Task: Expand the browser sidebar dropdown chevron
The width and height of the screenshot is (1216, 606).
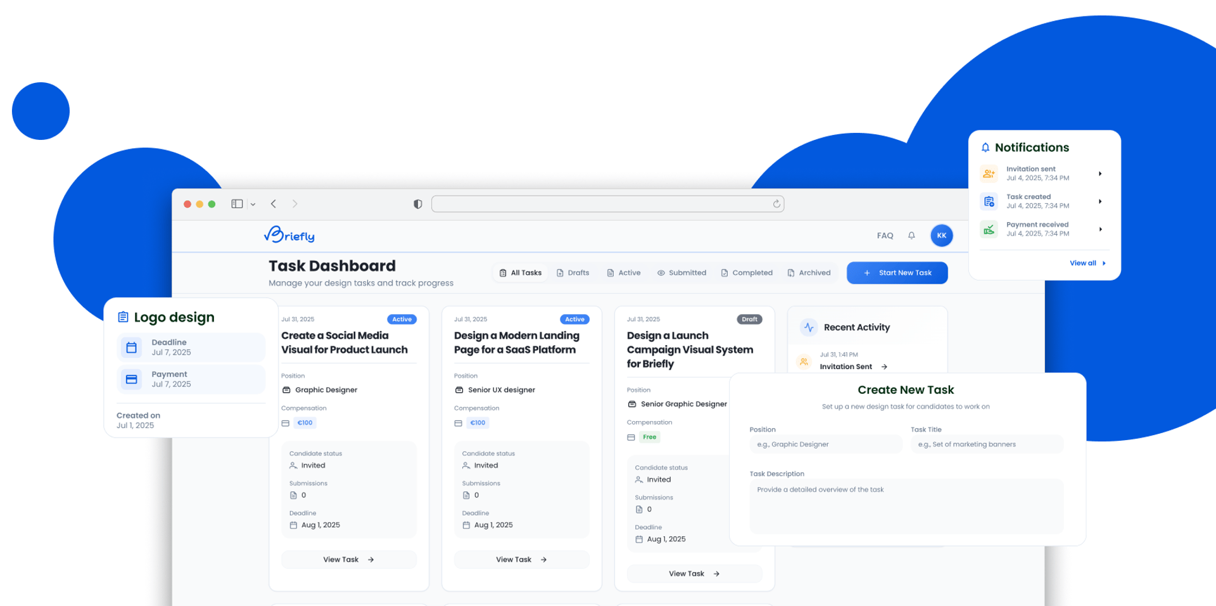Action: click(253, 205)
